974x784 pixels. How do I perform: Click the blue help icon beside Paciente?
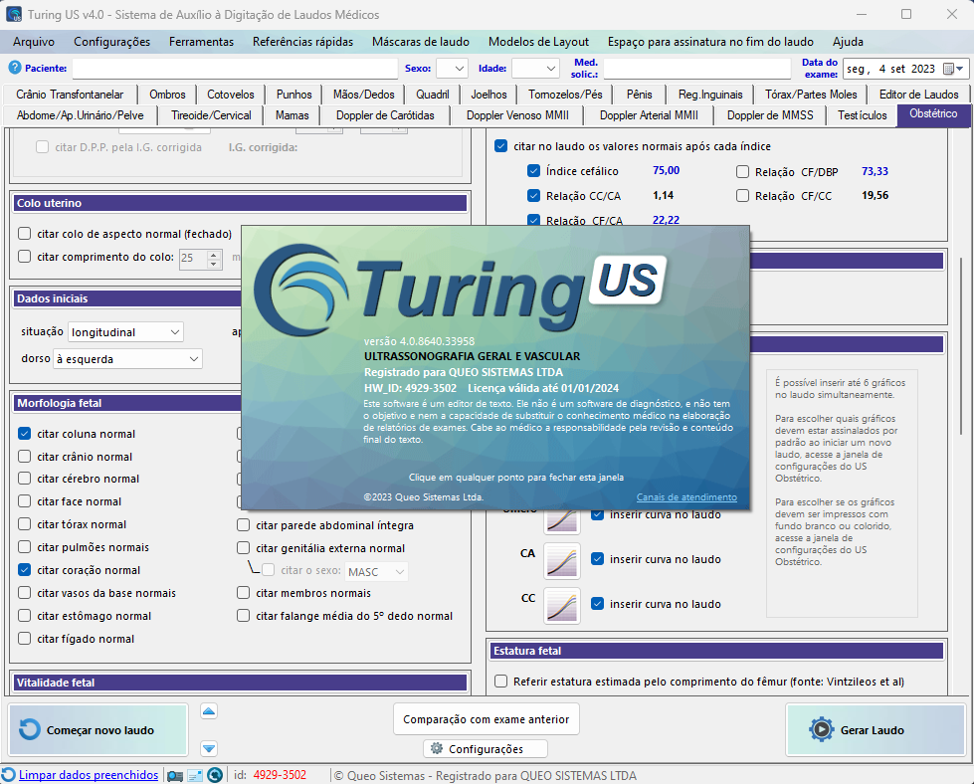(15, 67)
